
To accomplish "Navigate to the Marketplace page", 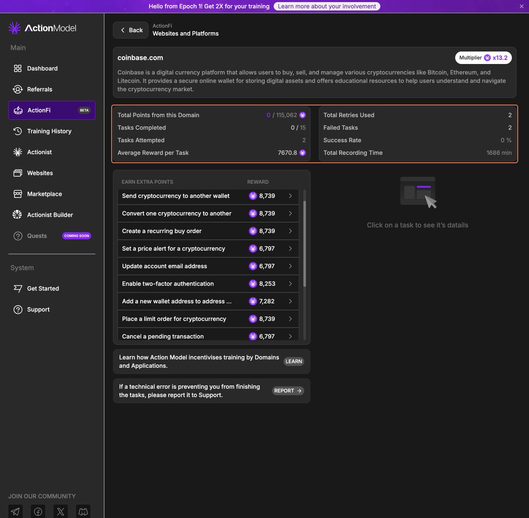I will [52, 194].
